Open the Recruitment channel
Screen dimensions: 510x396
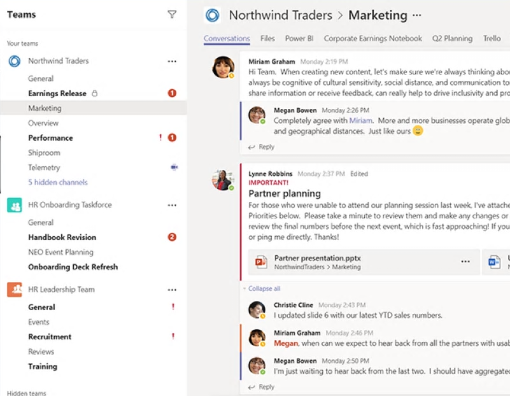click(50, 337)
